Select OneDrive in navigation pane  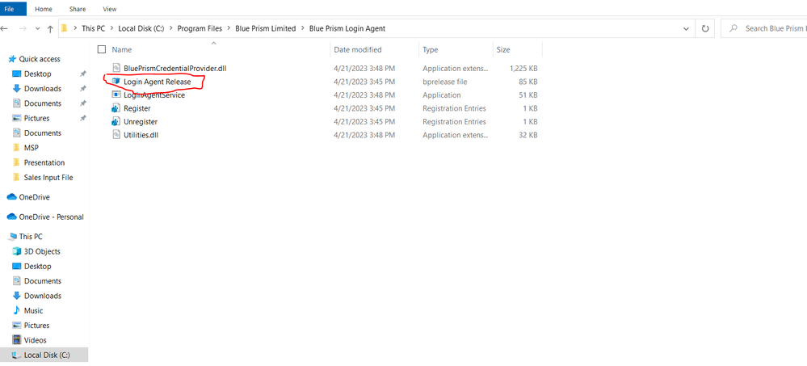(35, 197)
